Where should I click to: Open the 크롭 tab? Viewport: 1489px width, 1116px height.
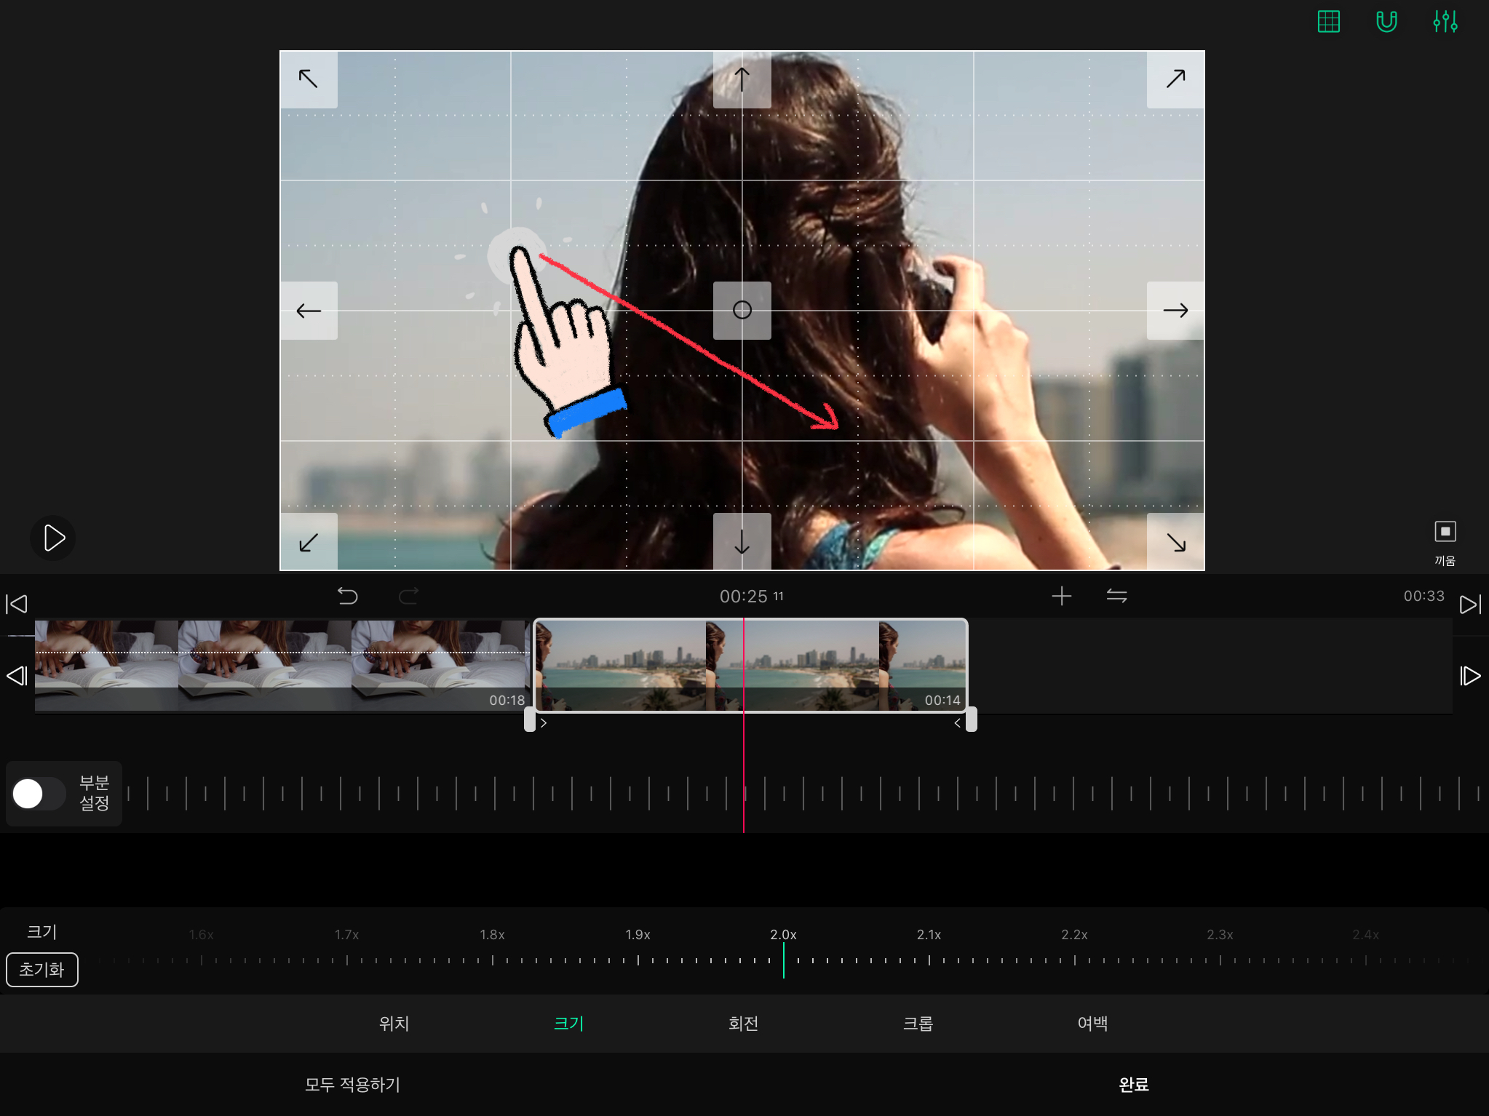point(918,1024)
